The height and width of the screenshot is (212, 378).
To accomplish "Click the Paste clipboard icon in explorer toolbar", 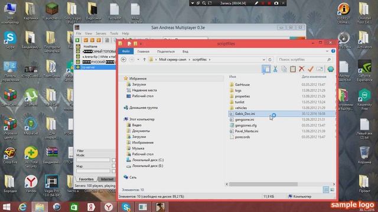I will point(293,69).
